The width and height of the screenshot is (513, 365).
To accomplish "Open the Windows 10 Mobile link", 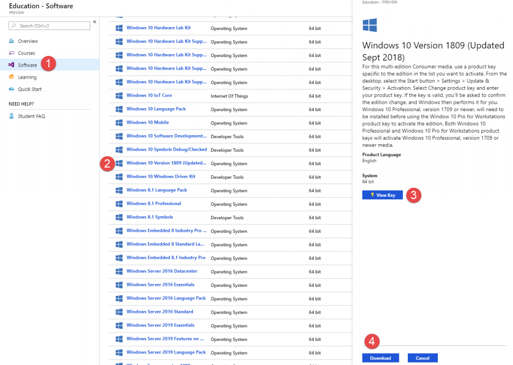I will point(148,122).
